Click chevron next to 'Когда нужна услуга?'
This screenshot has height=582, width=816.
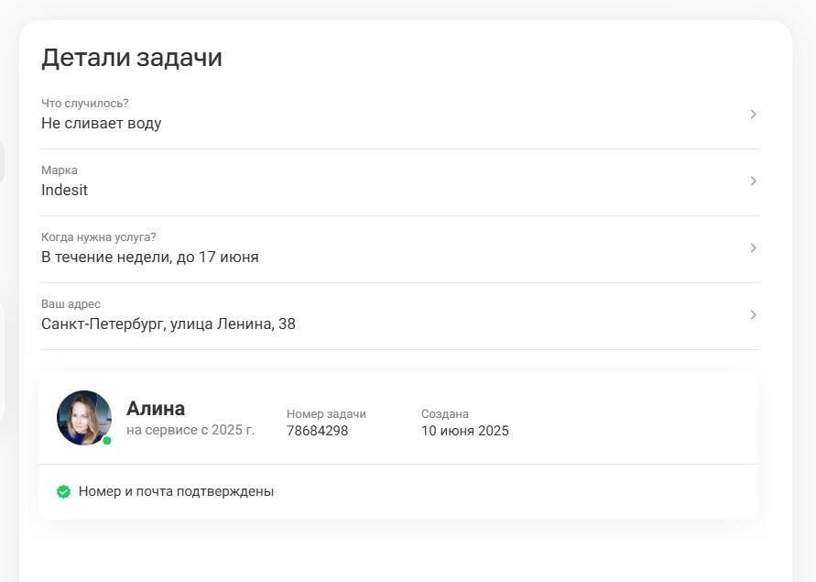tap(753, 248)
